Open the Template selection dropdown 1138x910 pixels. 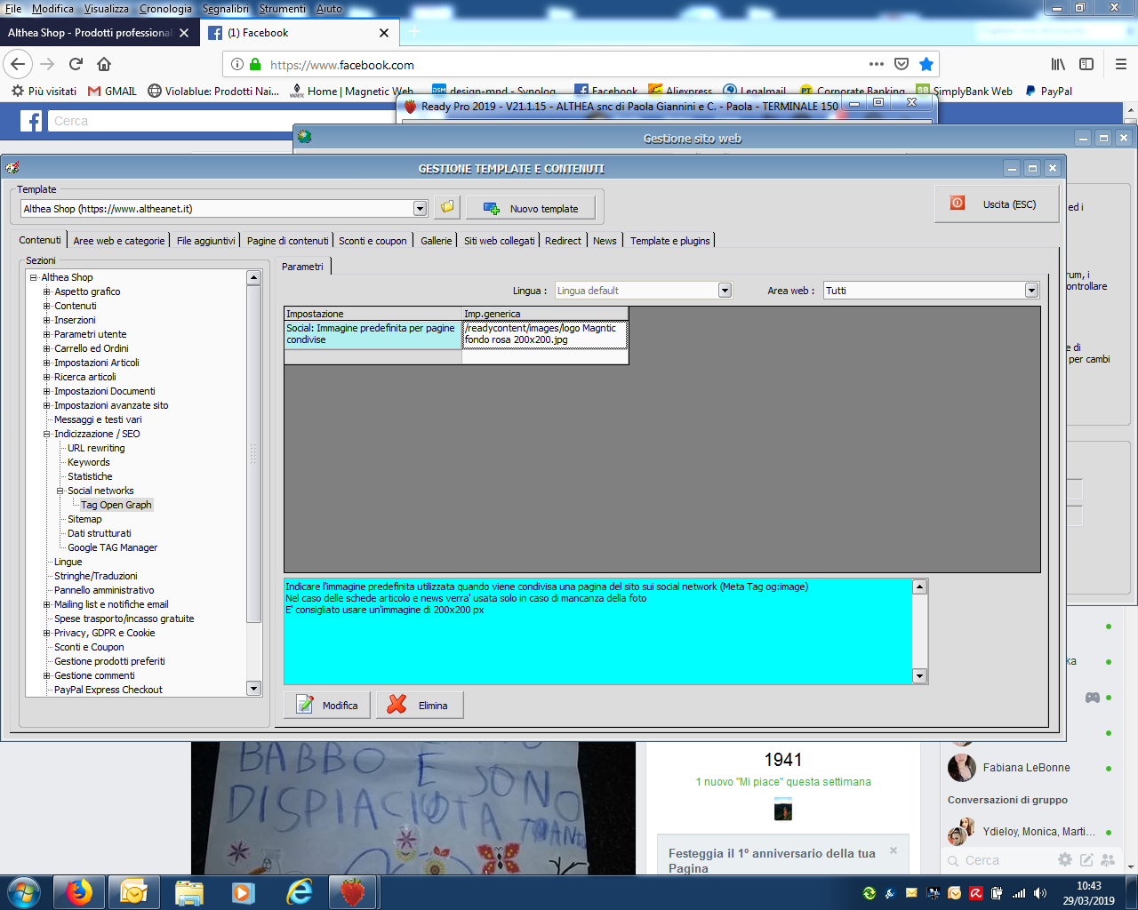(420, 209)
